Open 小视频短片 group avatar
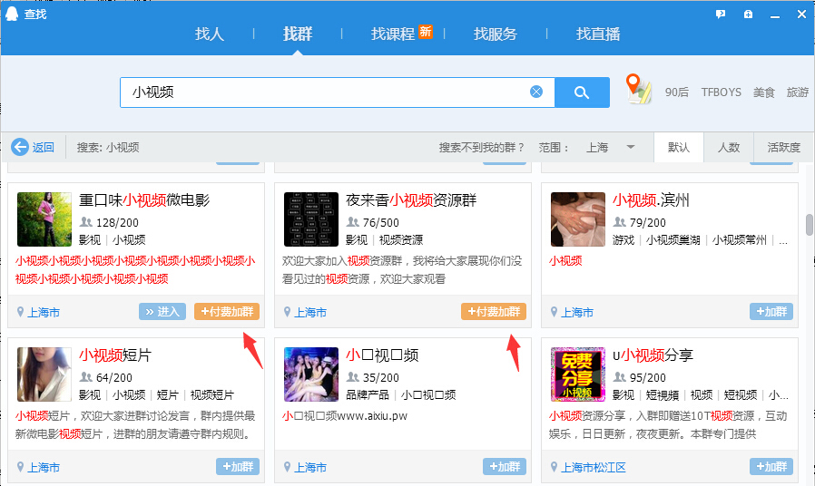Screen dimensions: 815x486 coord(44,374)
